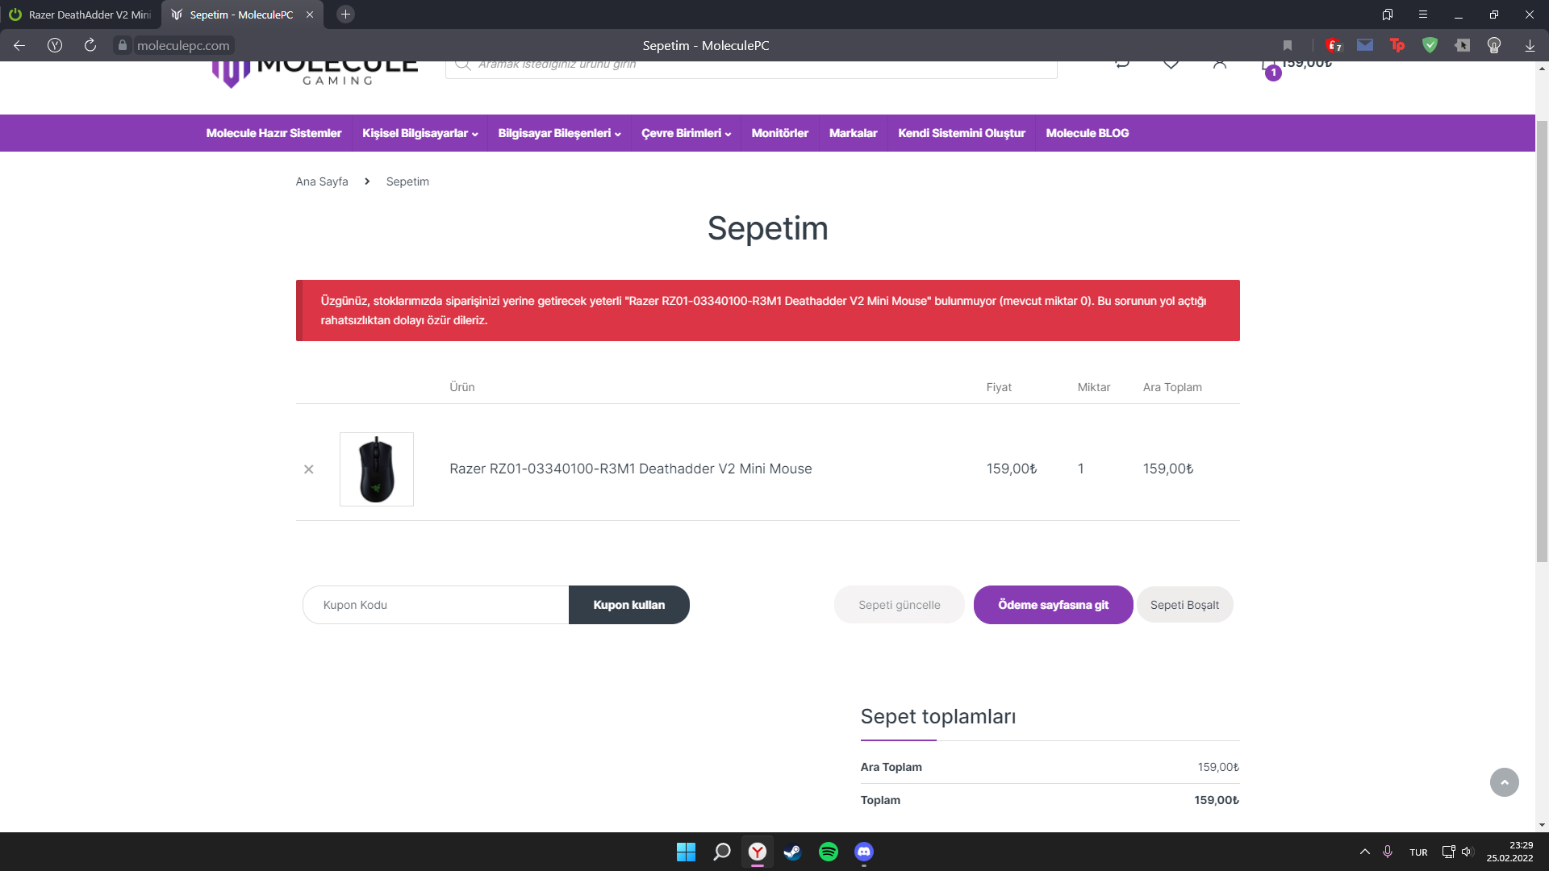Open the wishlist heart icon
Screen dimensions: 1549x871
point(1171,64)
